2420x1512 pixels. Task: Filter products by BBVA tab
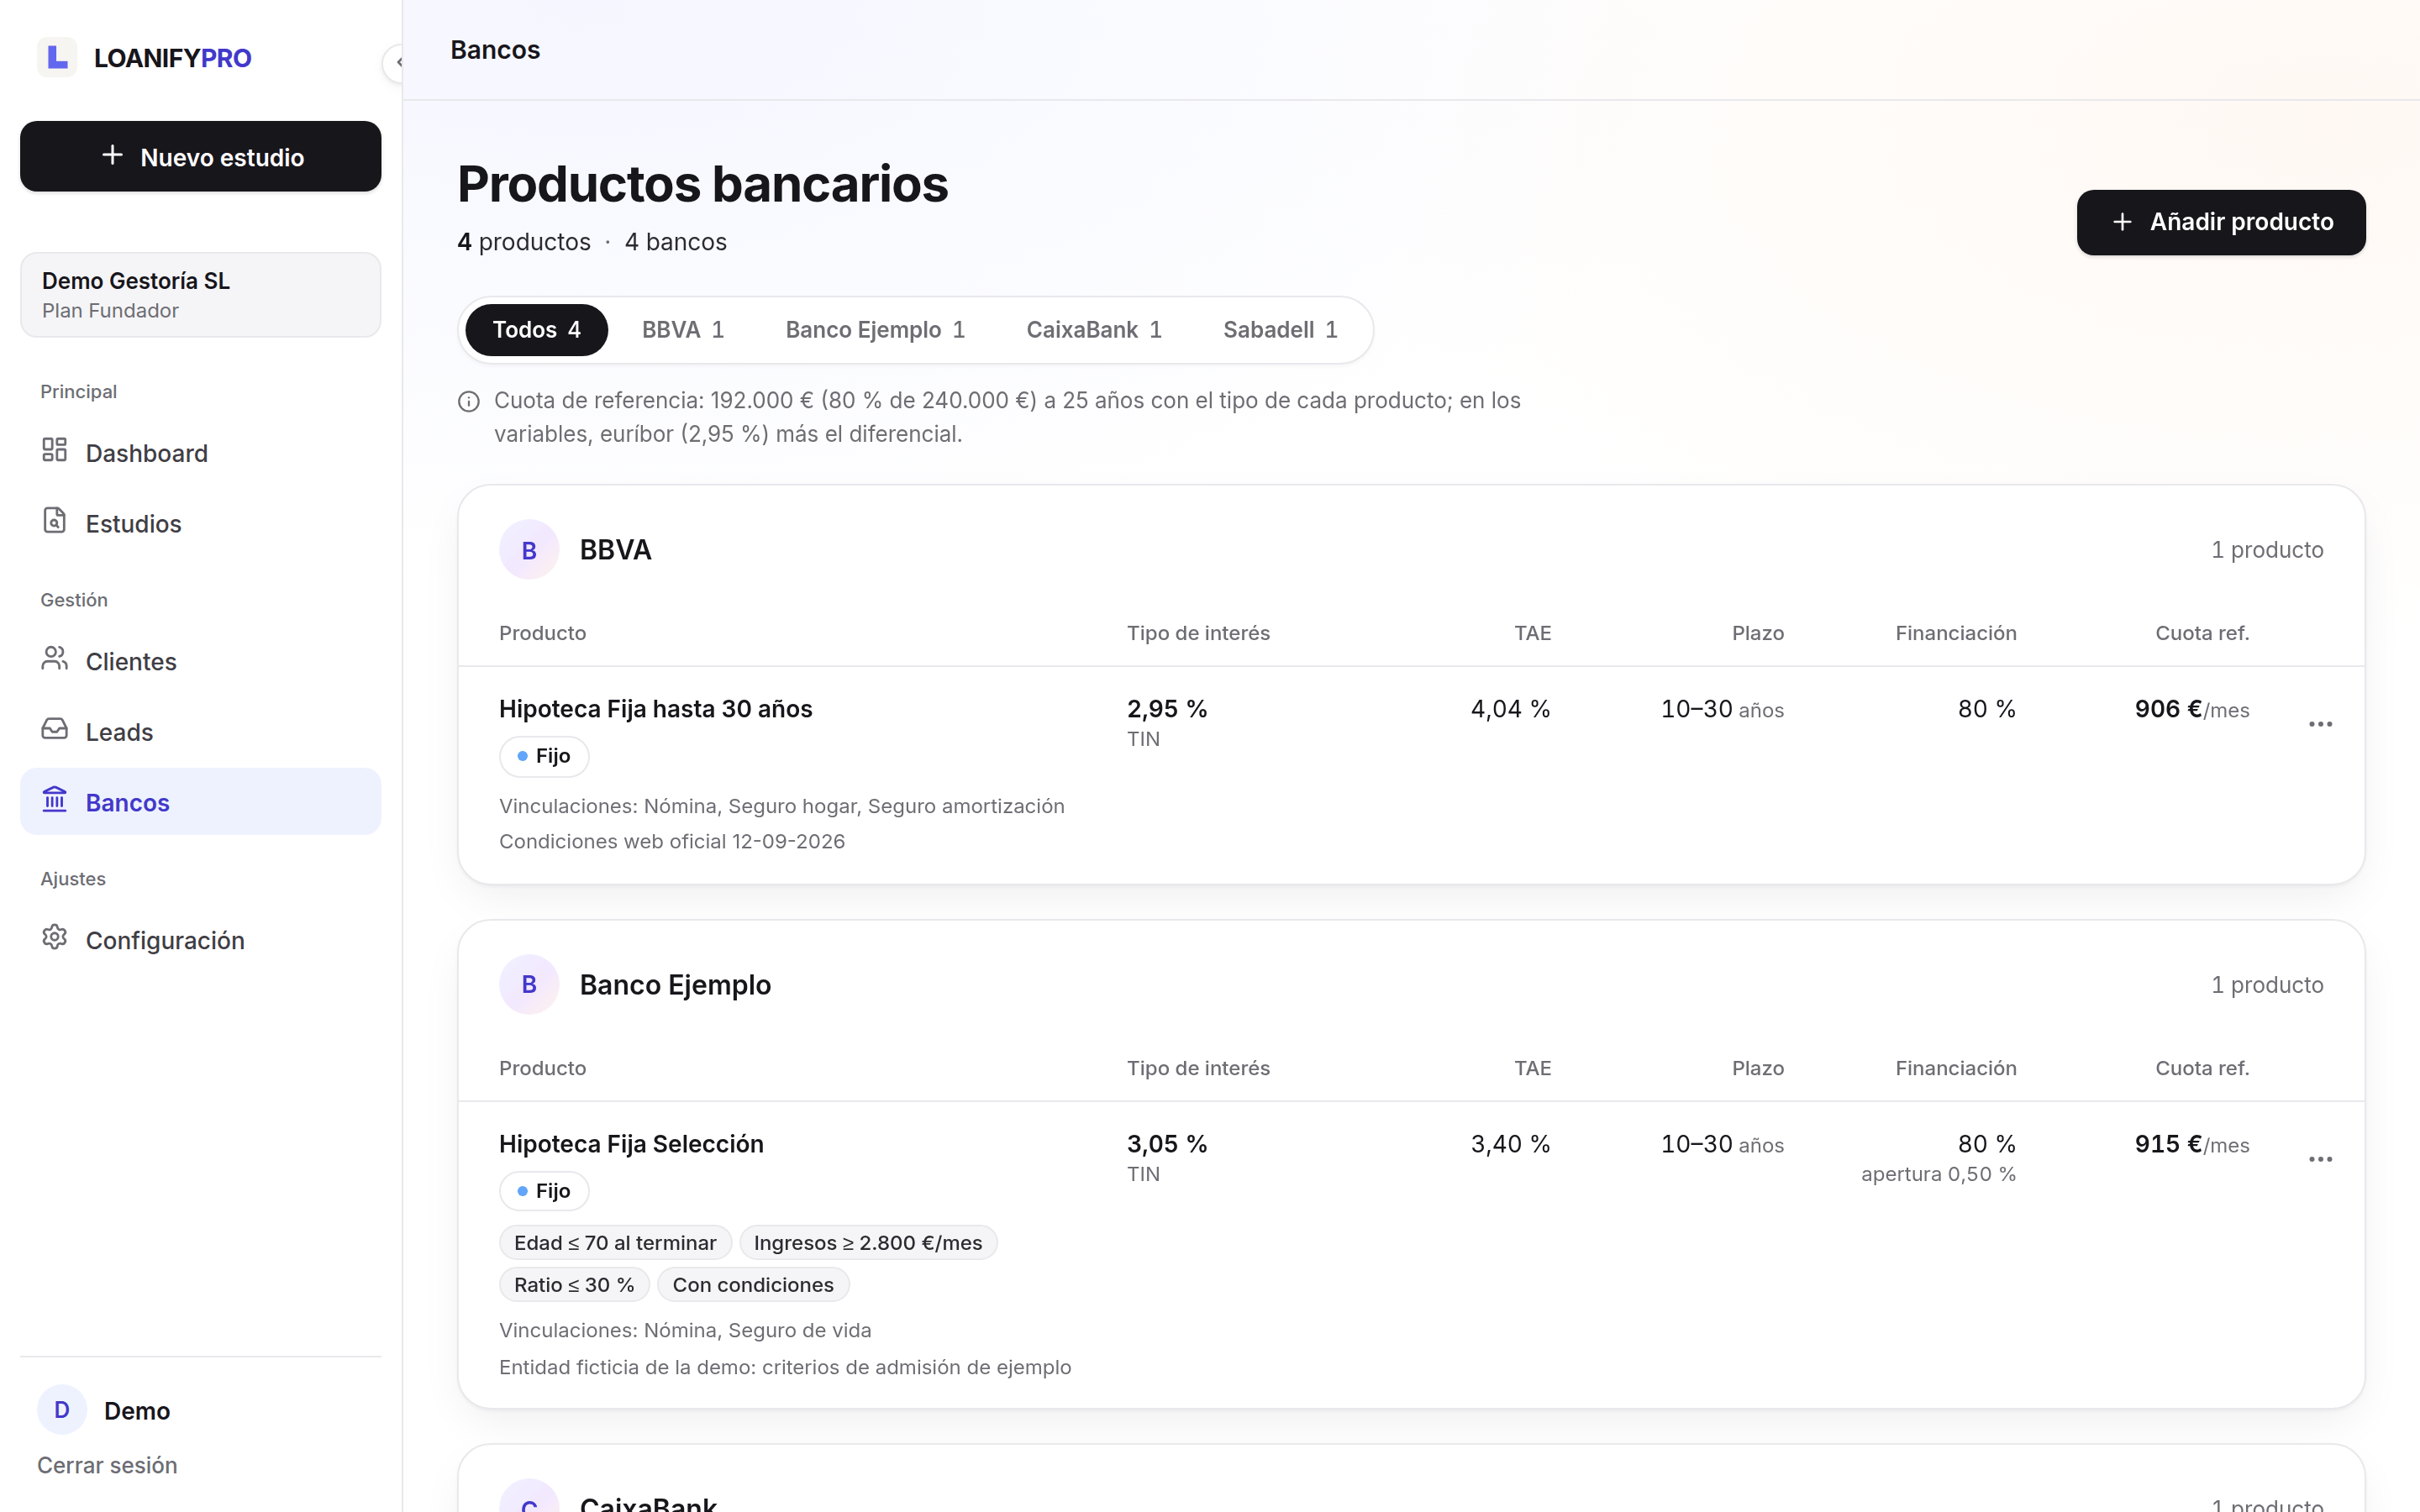pyautogui.click(x=683, y=330)
